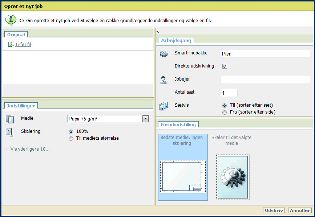The image size is (315, 217).
Task: Click the Annuller button
Action: pyautogui.click(x=300, y=210)
